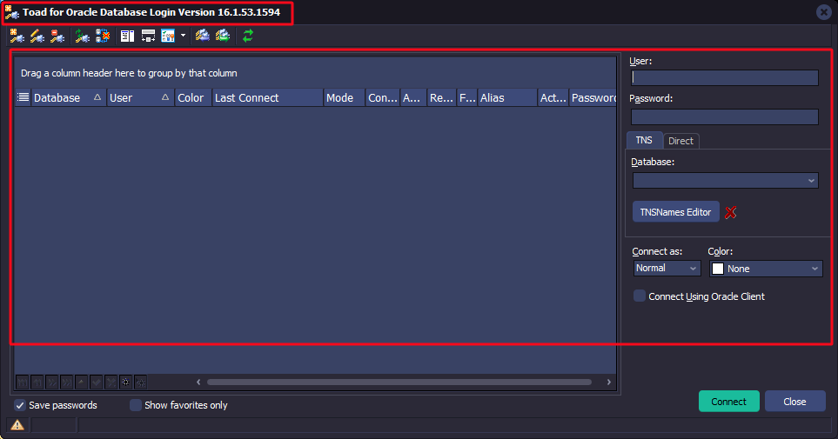Click the grid navigator bookmark star button

point(125,382)
